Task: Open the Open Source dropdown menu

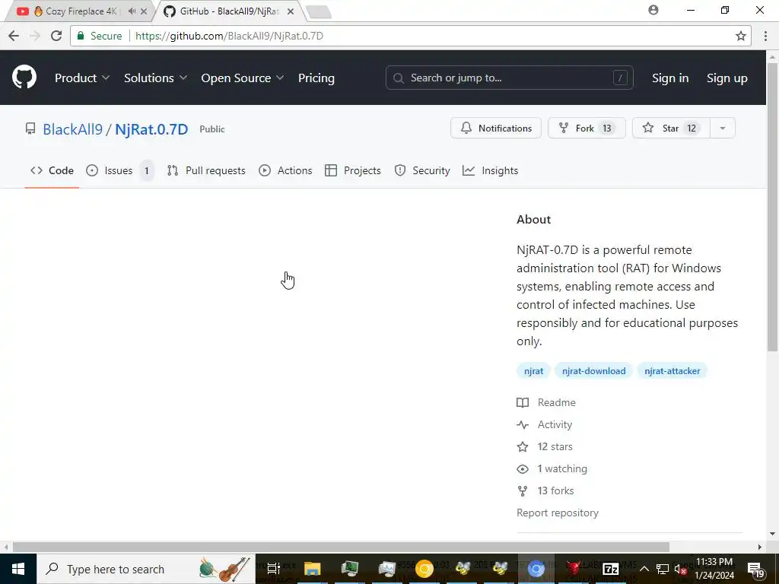Action: 243,78
